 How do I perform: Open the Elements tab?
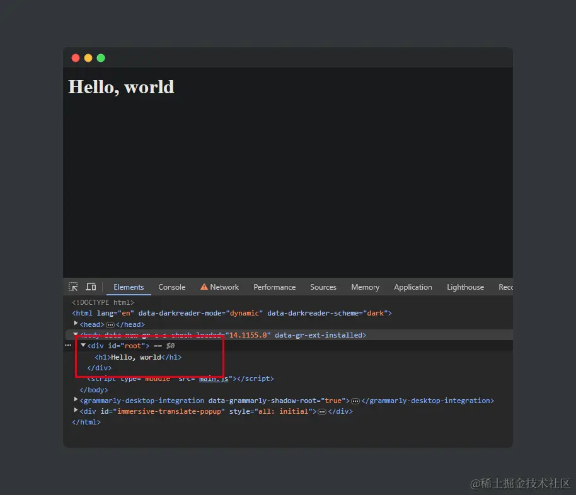(129, 287)
